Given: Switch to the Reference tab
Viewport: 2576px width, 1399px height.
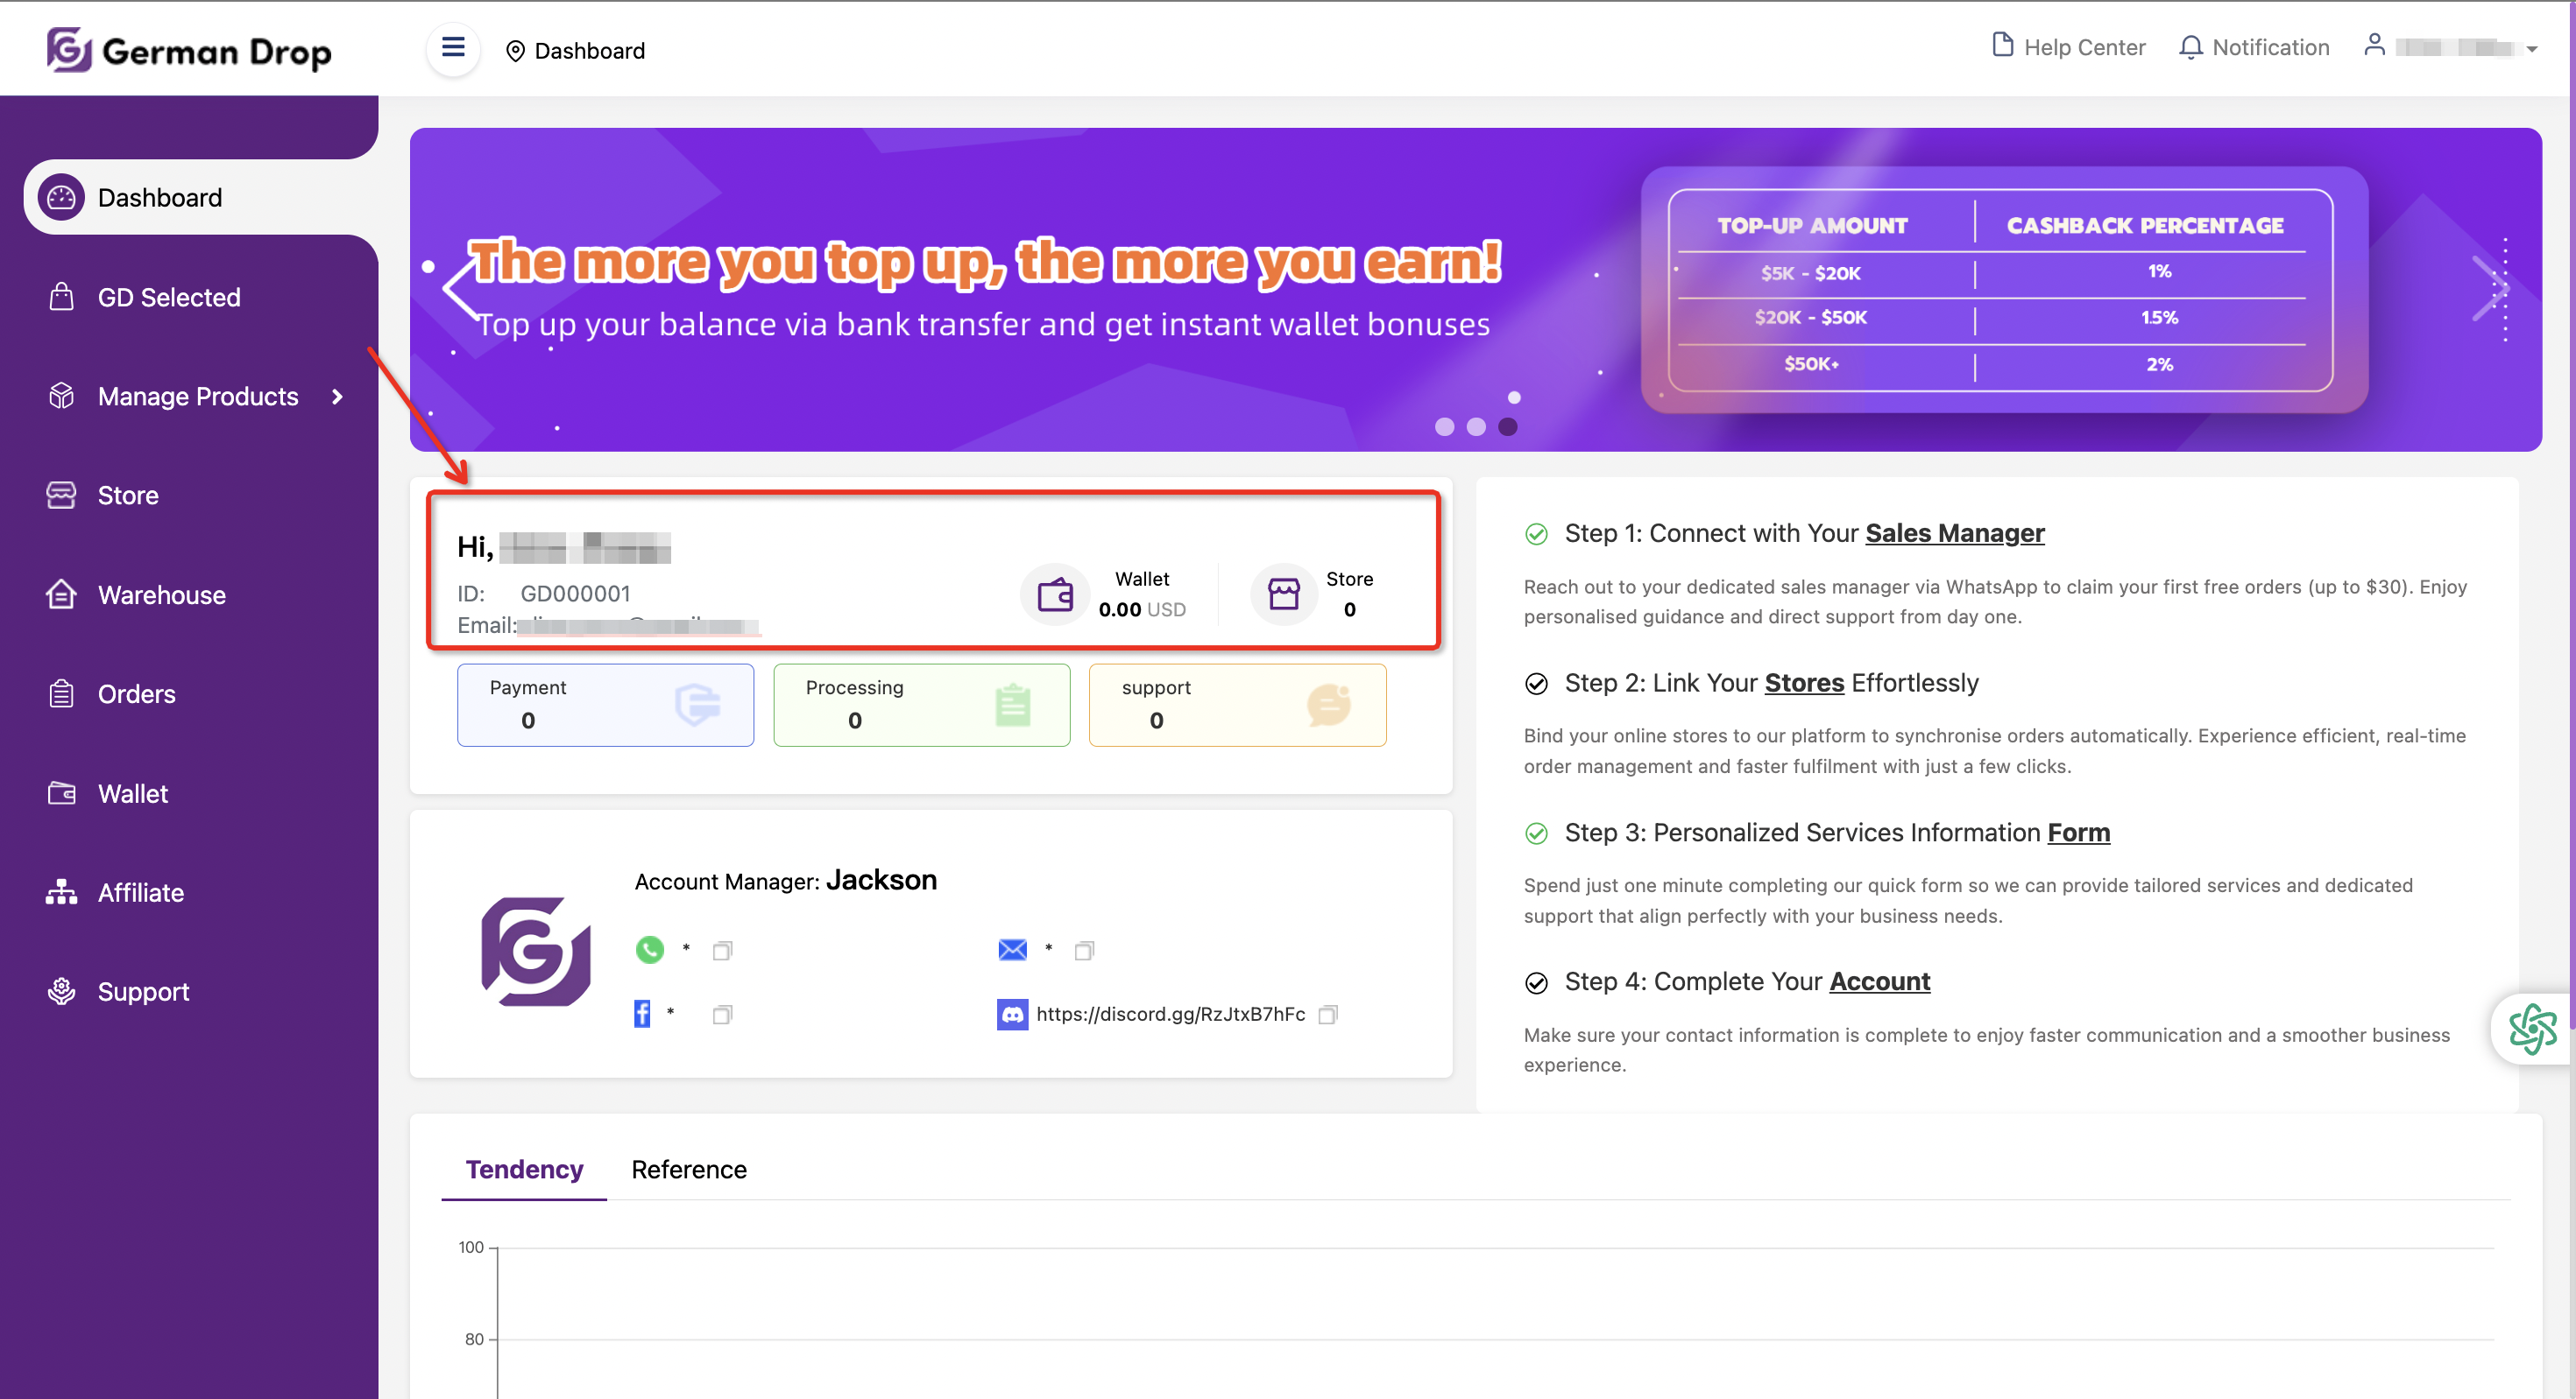Looking at the screenshot, I should tap(688, 1169).
